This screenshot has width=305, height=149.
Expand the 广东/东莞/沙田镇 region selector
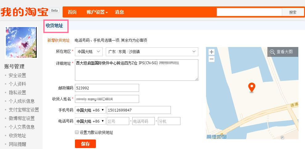click(152, 52)
